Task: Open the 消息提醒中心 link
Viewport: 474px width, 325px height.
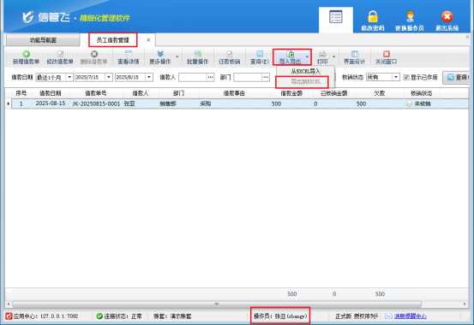Action: [411, 316]
